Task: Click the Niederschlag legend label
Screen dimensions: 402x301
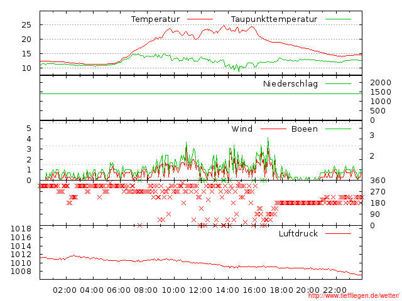Action: [x=290, y=83]
